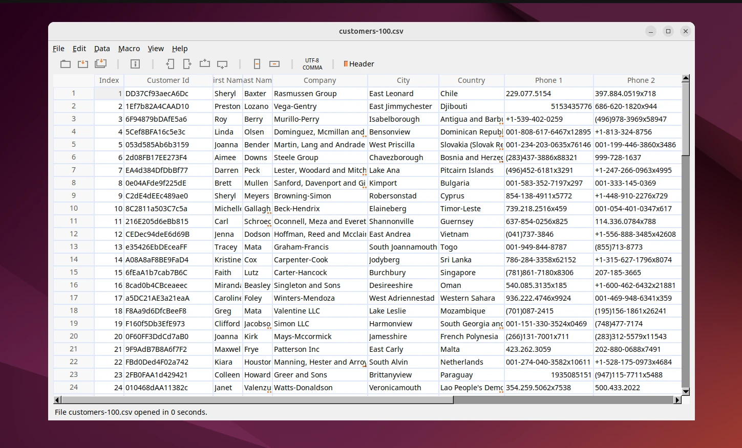The height and width of the screenshot is (448, 742).
Task: Click the save file toolbar icon
Action: (83, 64)
